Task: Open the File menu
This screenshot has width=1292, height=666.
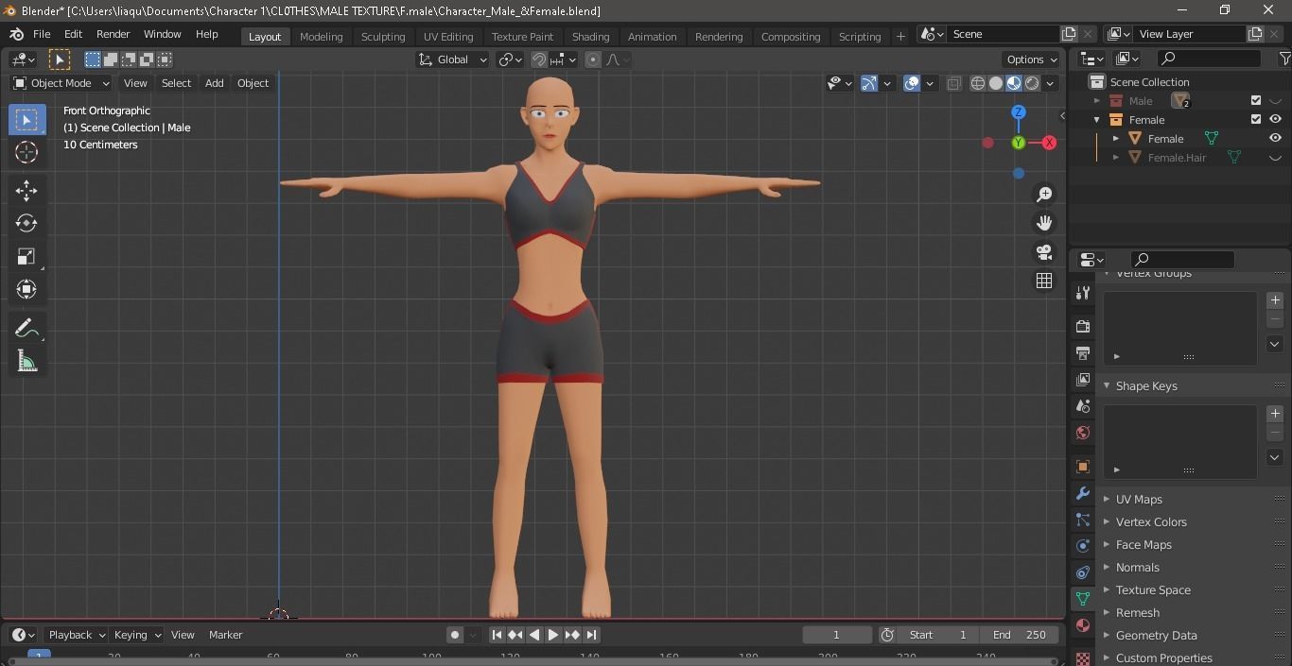Action: click(42, 34)
